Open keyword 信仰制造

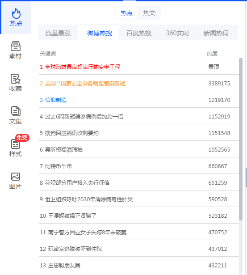click(x=56, y=100)
